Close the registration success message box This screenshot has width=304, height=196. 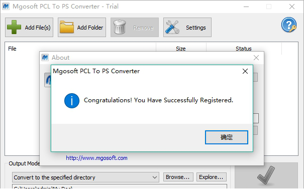[x=245, y=71]
